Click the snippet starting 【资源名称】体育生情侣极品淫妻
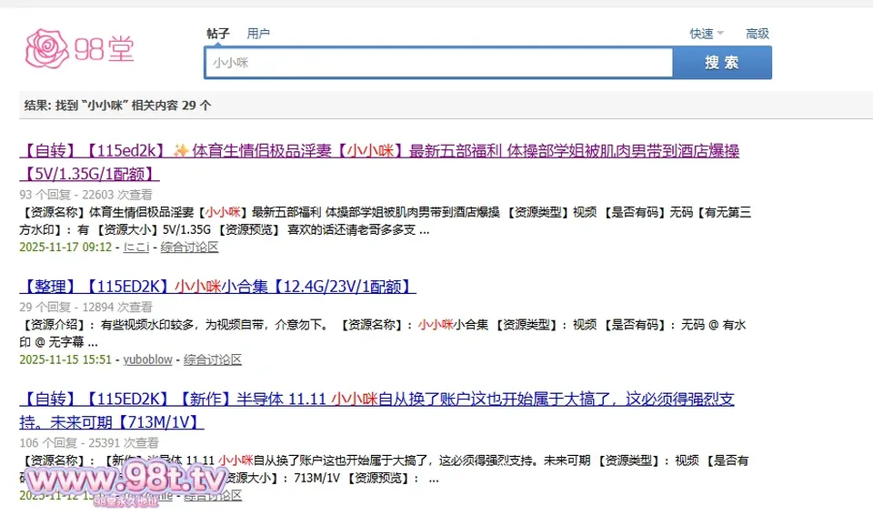Image resolution: width=873 pixels, height=516 pixels. coord(386,220)
